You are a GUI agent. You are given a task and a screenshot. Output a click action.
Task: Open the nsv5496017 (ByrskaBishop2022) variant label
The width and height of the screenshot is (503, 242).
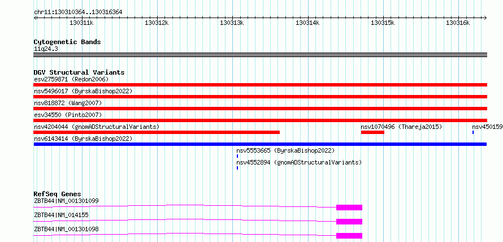(83, 91)
